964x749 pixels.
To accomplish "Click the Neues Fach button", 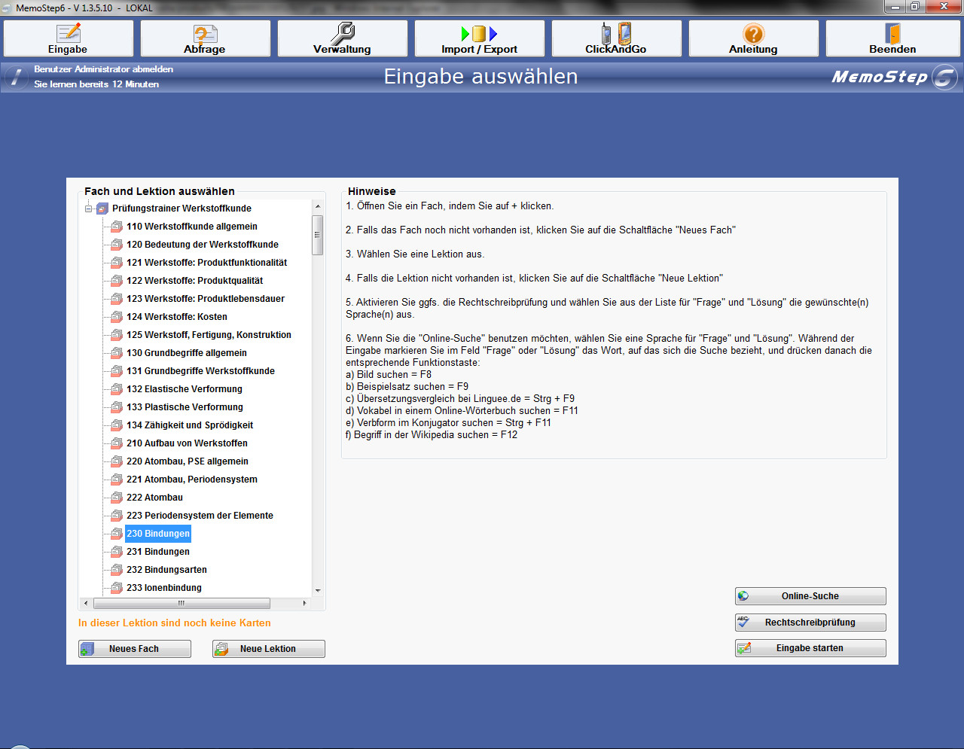I will [135, 649].
